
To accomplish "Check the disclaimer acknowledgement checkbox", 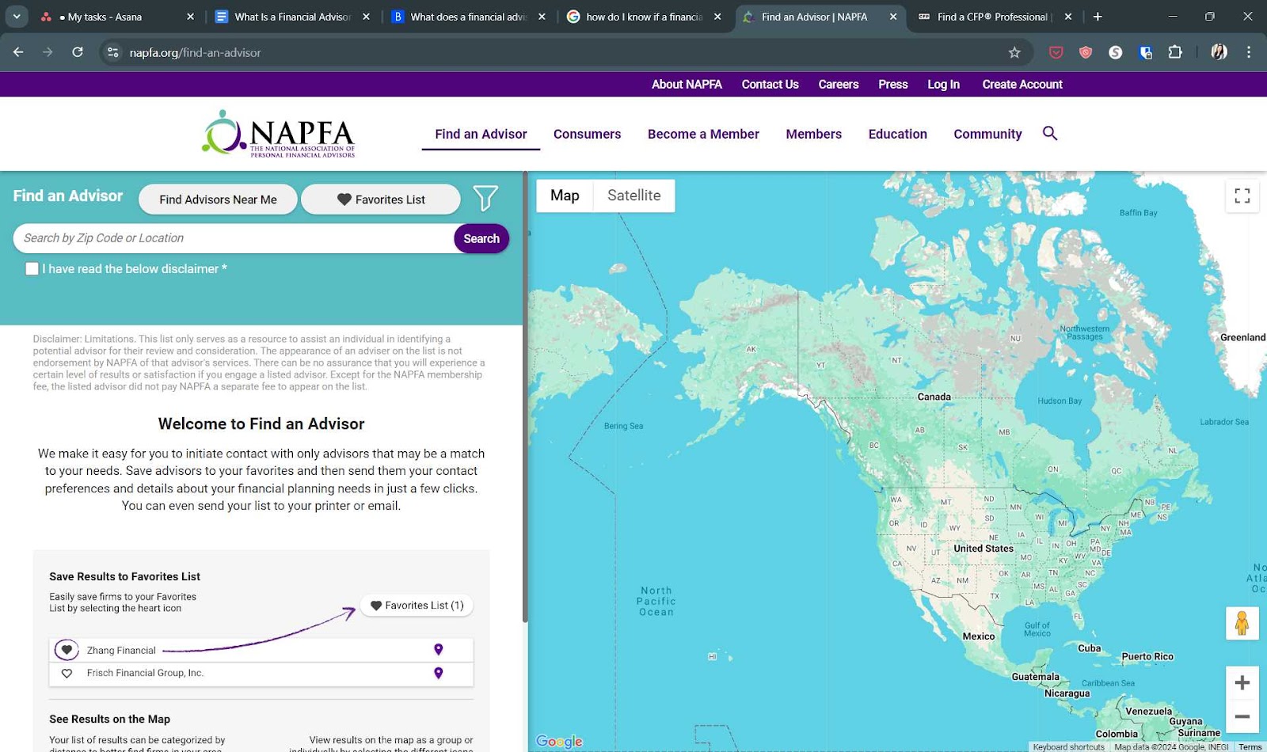I will coord(32,269).
